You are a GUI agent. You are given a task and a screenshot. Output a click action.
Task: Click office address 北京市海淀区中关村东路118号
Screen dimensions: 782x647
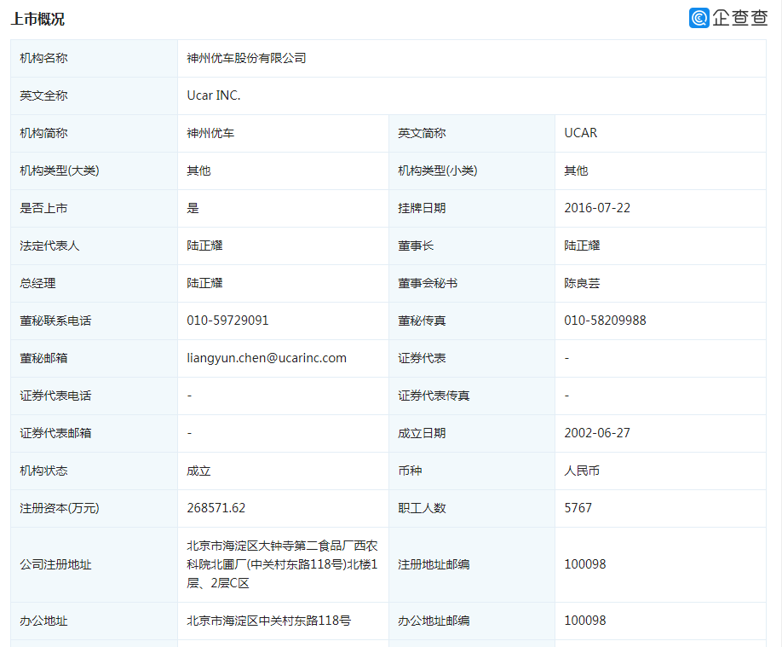[x=269, y=621]
